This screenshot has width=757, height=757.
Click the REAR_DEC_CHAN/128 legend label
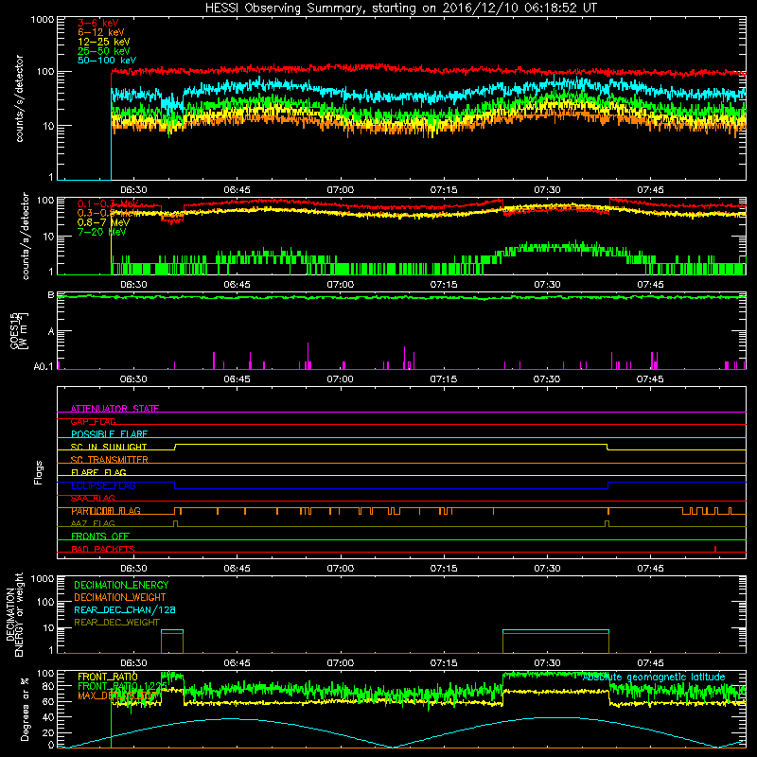tap(125, 610)
